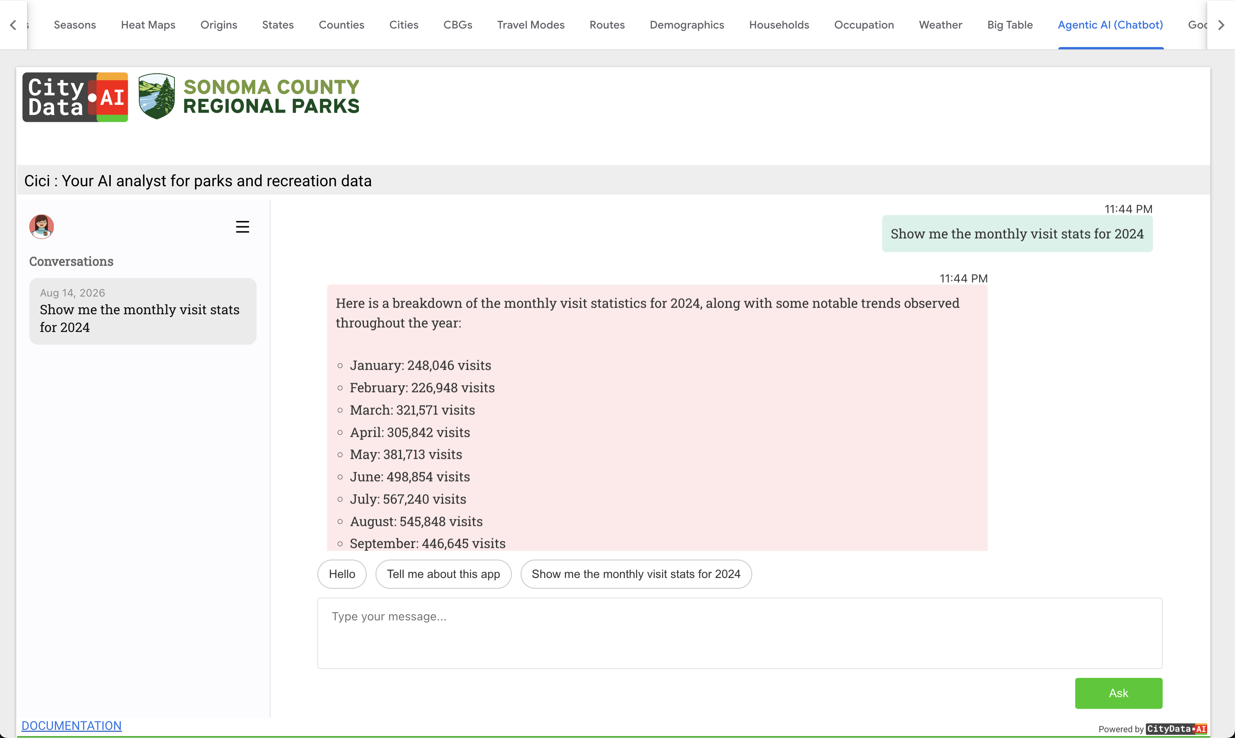Select the Travel Modes tab
The width and height of the screenshot is (1235, 738).
pos(531,25)
